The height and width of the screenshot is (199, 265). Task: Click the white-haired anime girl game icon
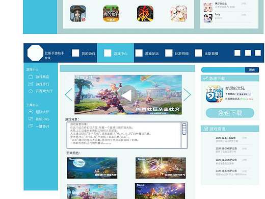click(x=179, y=14)
